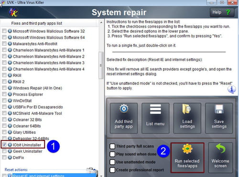Click the Chameleon Malwarebytes Anti-Malware 1 icon
239x177 pixels.
(x=10, y=50)
